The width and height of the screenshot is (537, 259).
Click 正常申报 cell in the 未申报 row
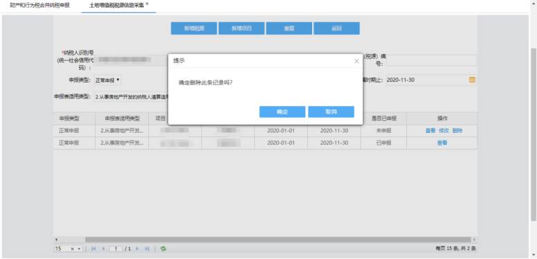(69, 131)
